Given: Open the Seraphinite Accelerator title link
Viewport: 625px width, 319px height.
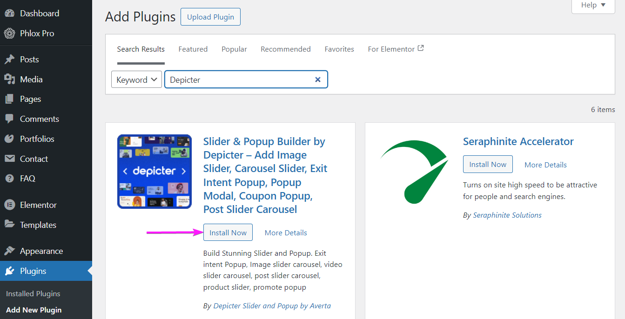Looking at the screenshot, I should coord(518,142).
